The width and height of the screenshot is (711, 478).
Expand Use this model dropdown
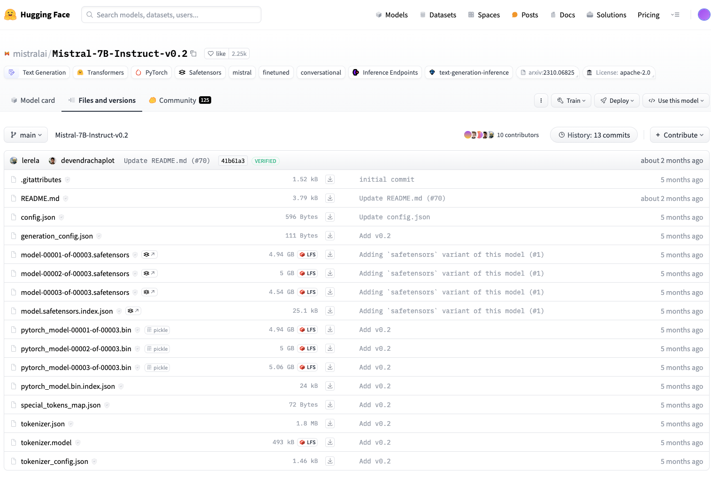[x=676, y=100]
